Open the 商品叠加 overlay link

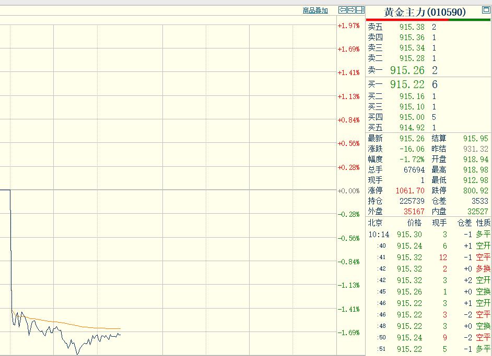[315, 10]
